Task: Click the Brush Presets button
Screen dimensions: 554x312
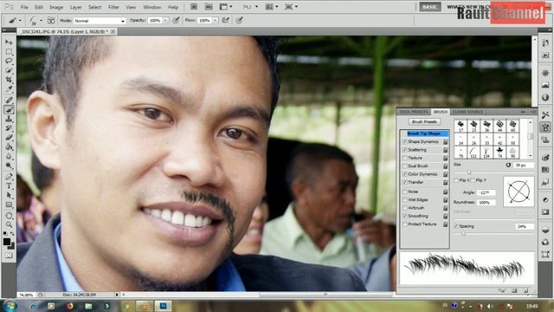Action: tap(424, 121)
